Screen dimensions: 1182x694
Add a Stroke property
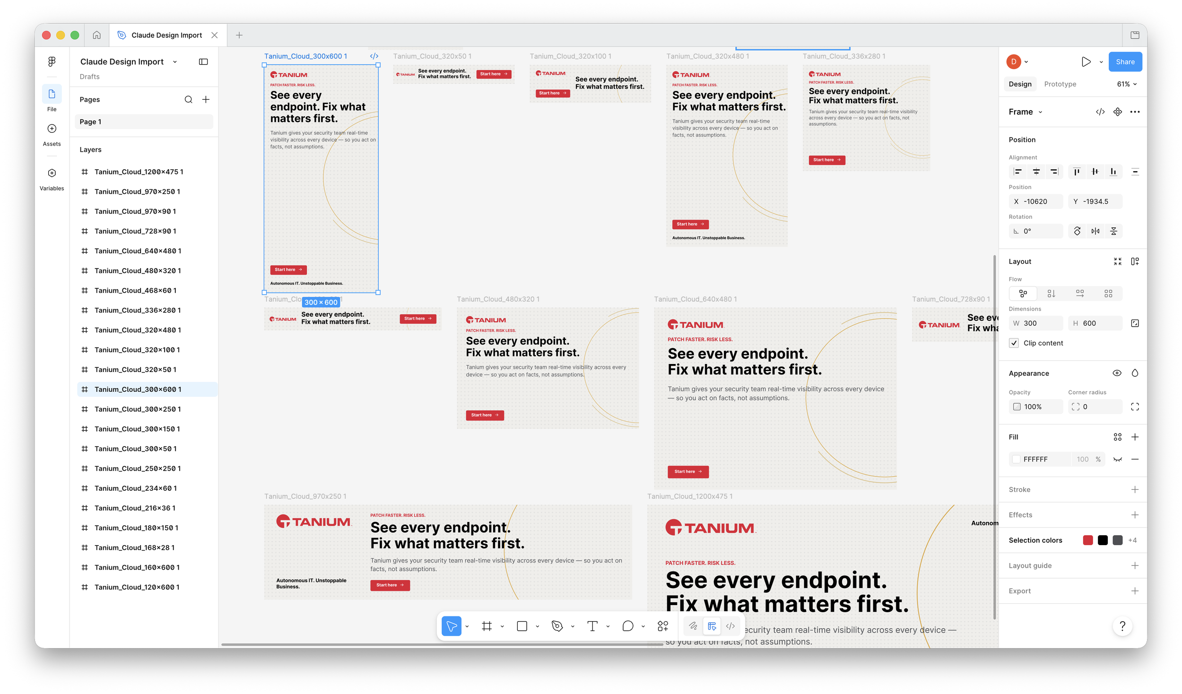tap(1135, 489)
